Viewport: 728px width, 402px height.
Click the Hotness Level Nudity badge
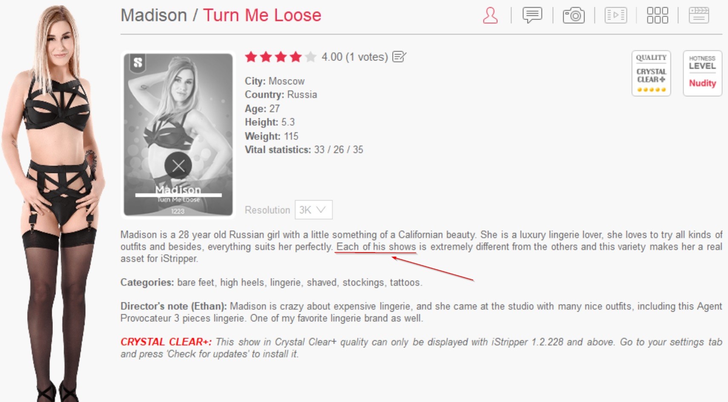[x=702, y=73]
